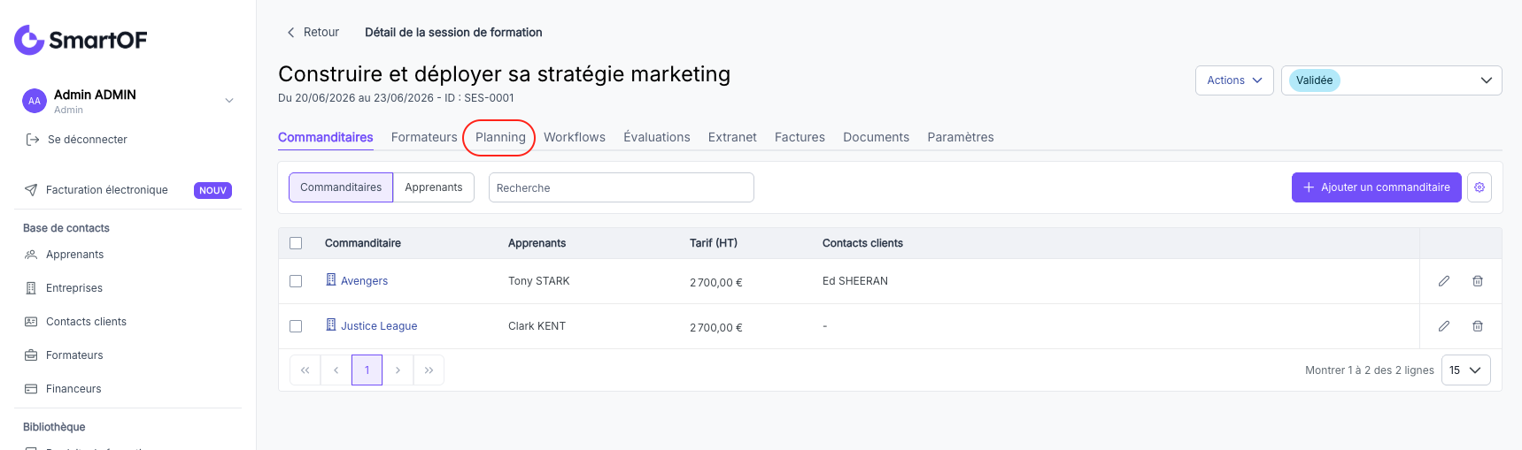This screenshot has width=1522, height=450.
Task: Edit the Avengers row with pencil icon
Action: (1444, 281)
